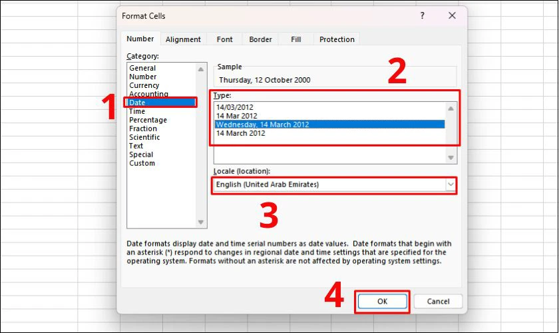Viewport: 559px width, 333px height.
Task: Close the Format Cells dialog
Action: click(x=452, y=15)
